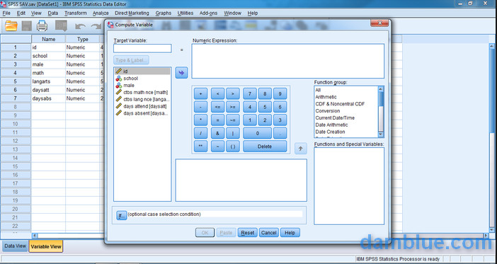Image resolution: width=497 pixels, height=264 pixels.
Task: Click the not-equal ~= key
Action: click(233, 120)
